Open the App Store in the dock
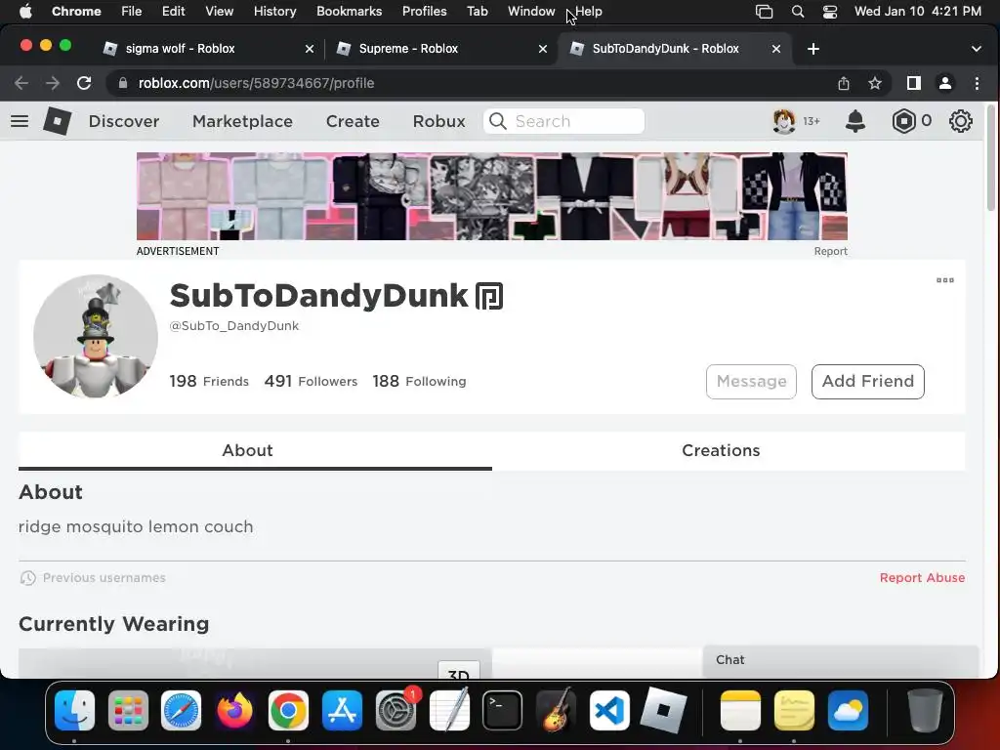 (x=342, y=710)
